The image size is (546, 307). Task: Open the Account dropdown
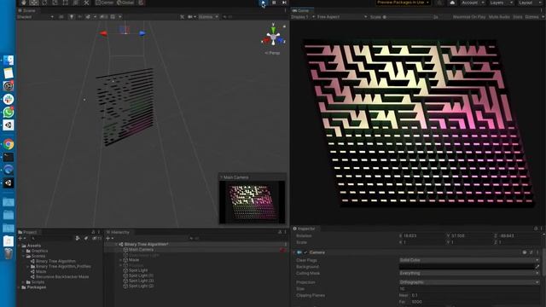472,3
